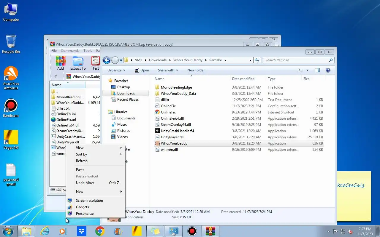
Task: Open the view options dropdown arrow
Action: pyautogui.click(x=307, y=70)
